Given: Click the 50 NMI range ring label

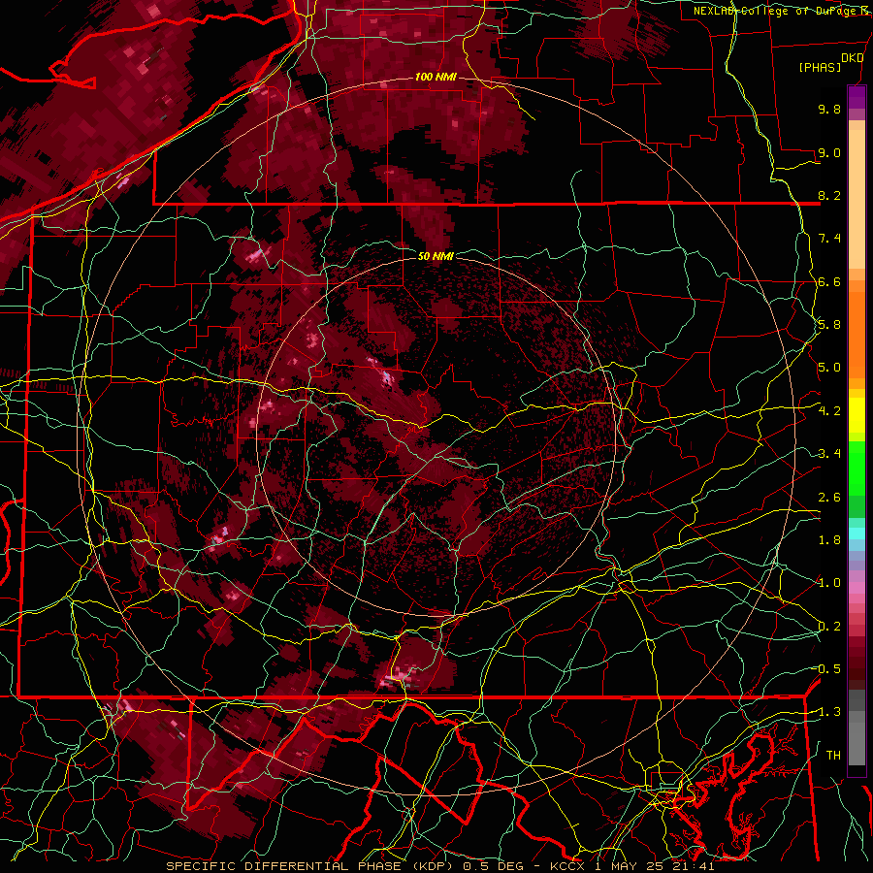Looking at the screenshot, I should (x=436, y=256).
